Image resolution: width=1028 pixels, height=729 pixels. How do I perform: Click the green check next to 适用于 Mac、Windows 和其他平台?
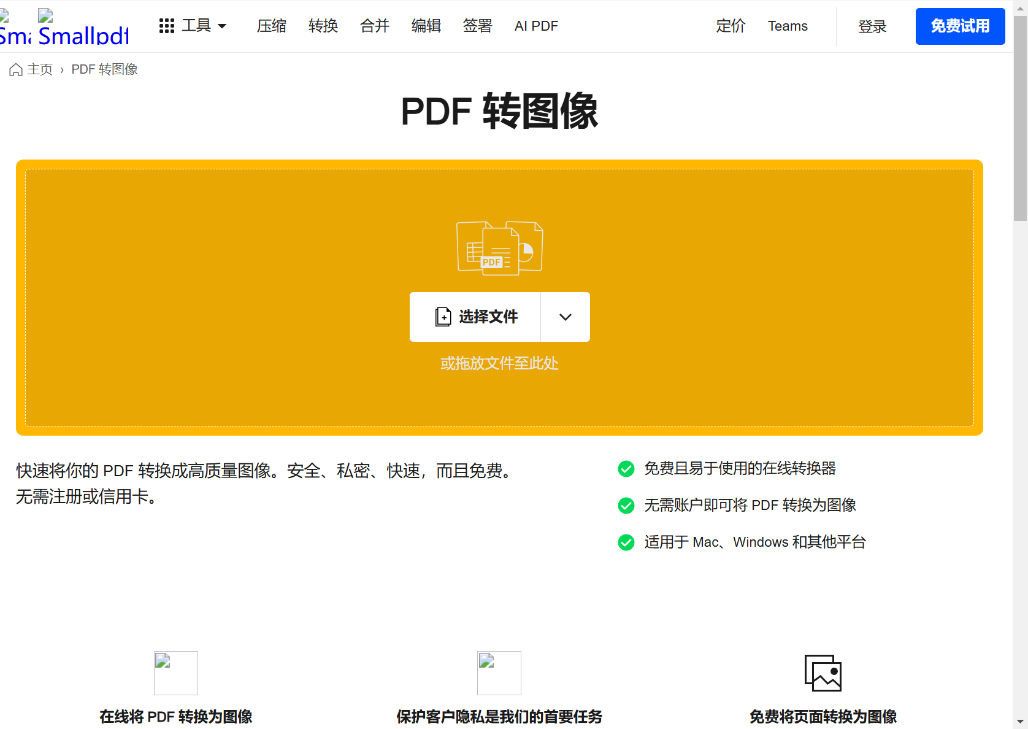tap(626, 542)
